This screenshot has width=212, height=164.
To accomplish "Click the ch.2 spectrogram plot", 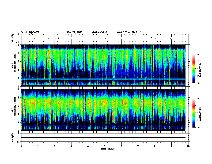I will click(103, 110).
